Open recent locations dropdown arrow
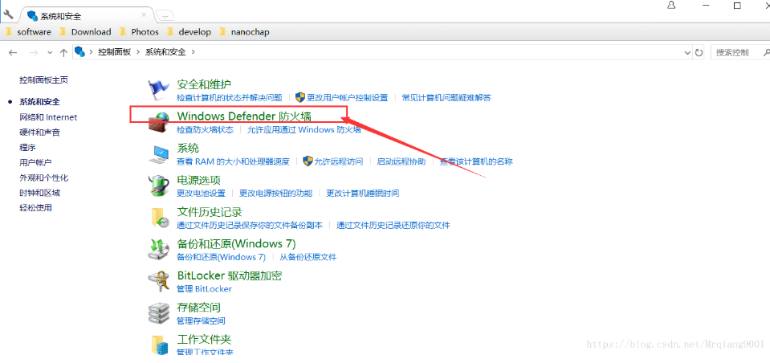 (50, 52)
